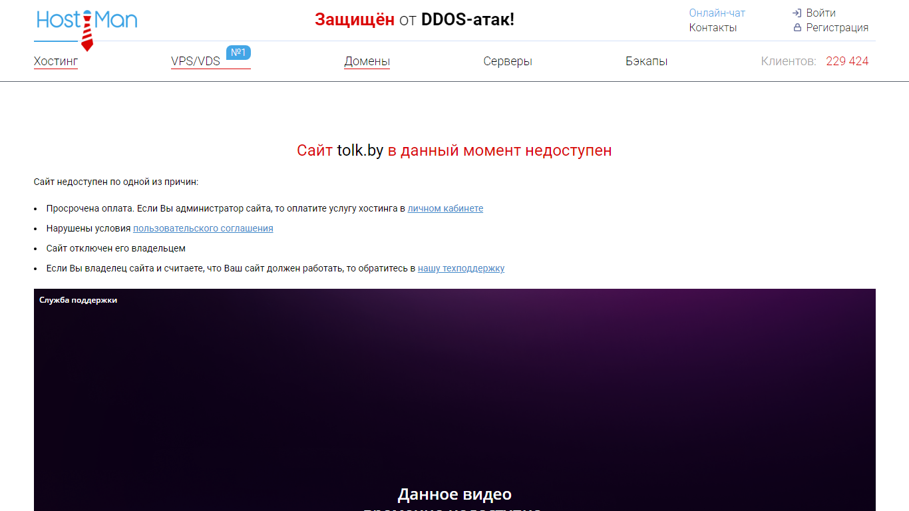909x511 pixels.
Task: Go to the Контакты page
Action: [x=713, y=27]
